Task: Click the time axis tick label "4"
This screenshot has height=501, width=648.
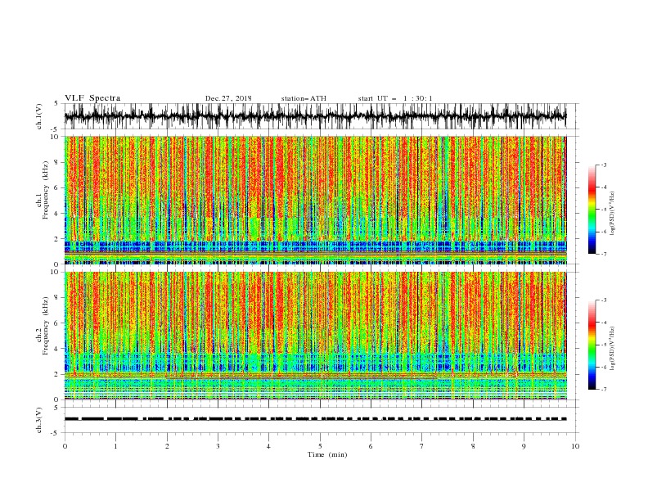Action: tap(268, 446)
